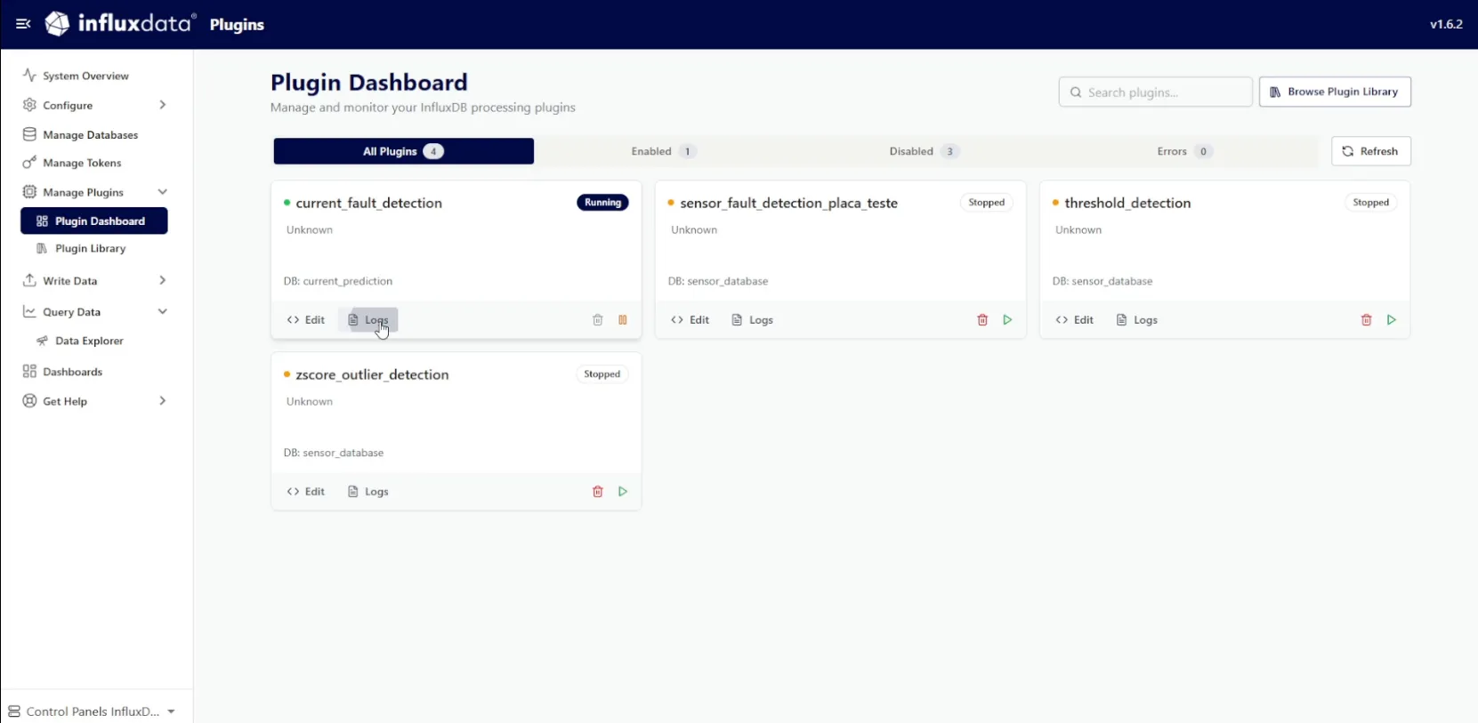Screen dimensions: 1478x723
Task: Click the Stopped badge on sensor_fault_detection_placa_teste
Action: [x=986, y=203]
